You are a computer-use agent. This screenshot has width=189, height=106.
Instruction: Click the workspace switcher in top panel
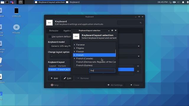(x=21, y=2)
